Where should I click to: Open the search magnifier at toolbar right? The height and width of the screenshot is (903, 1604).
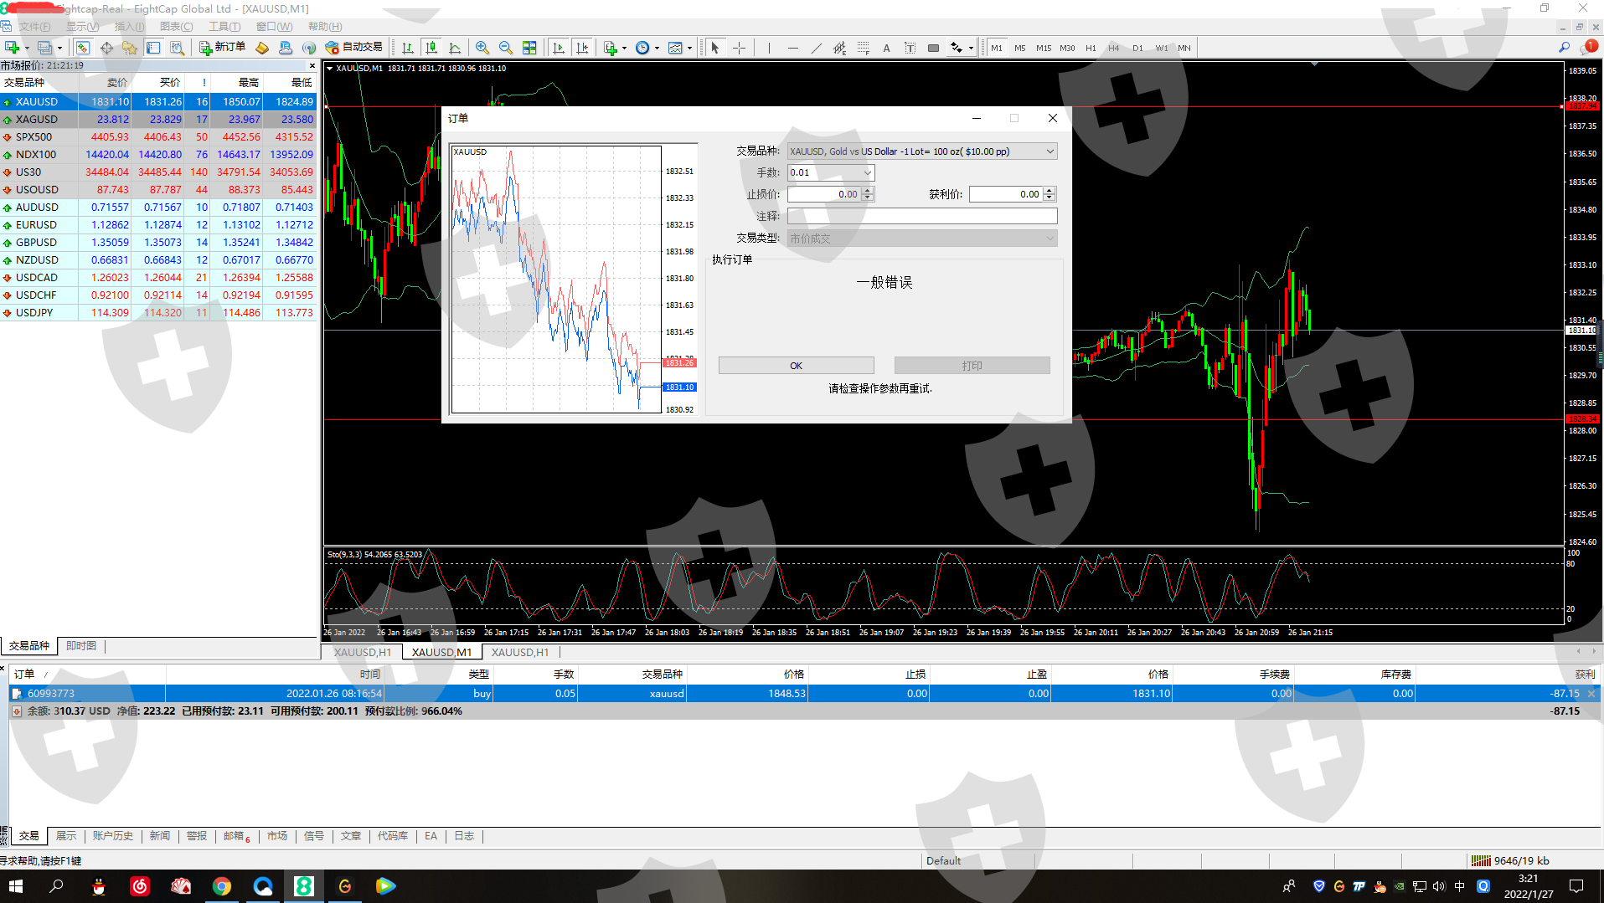tap(1564, 48)
